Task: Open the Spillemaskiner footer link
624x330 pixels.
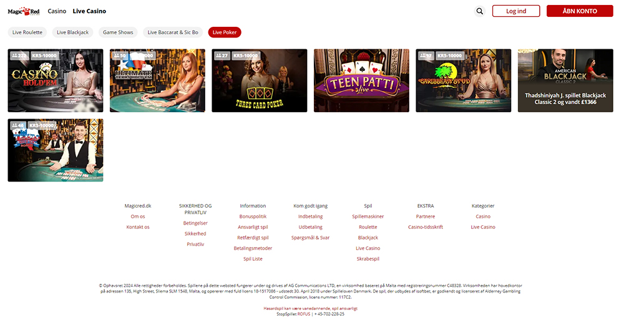Action: (368, 216)
